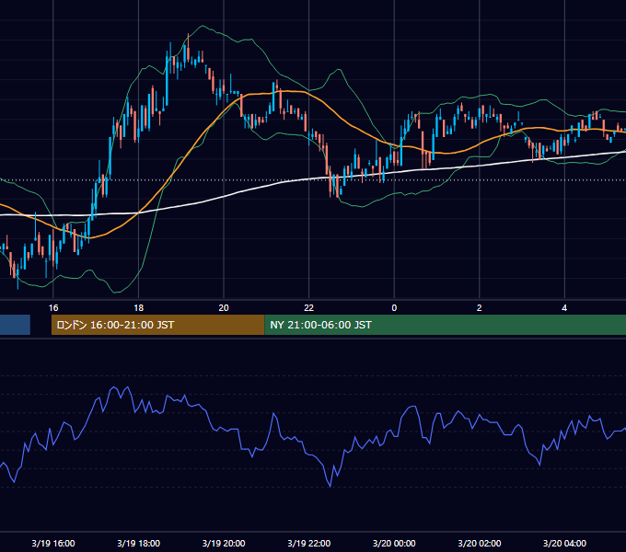Screen dimensions: 626x552
Task: Click the 3/19 16:00 date label
Action: click(53, 543)
